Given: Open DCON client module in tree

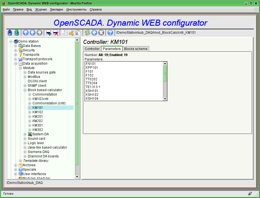Looking at the screenshot, I should coord(37,81).
